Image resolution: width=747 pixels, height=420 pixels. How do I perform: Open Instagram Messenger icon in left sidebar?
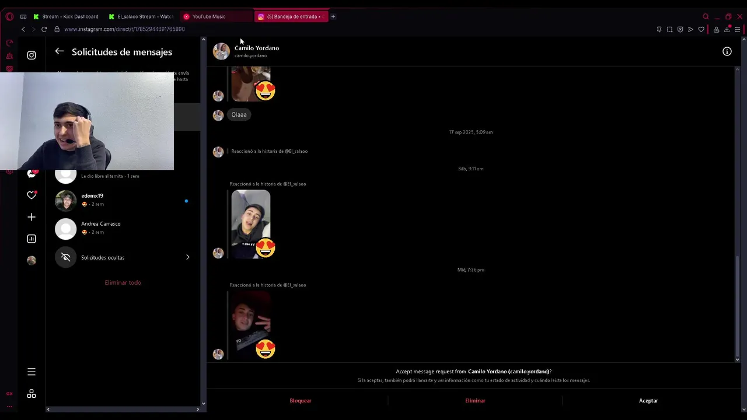pos(32,173)
